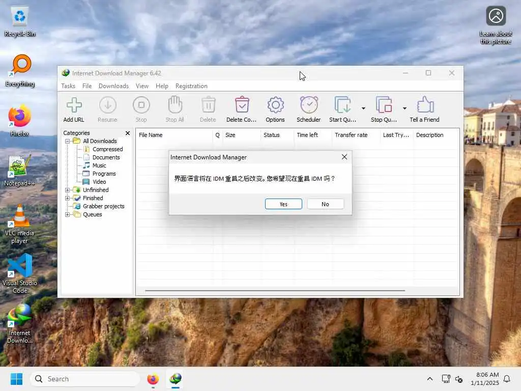Sort by Status column header

click(277, 135)
